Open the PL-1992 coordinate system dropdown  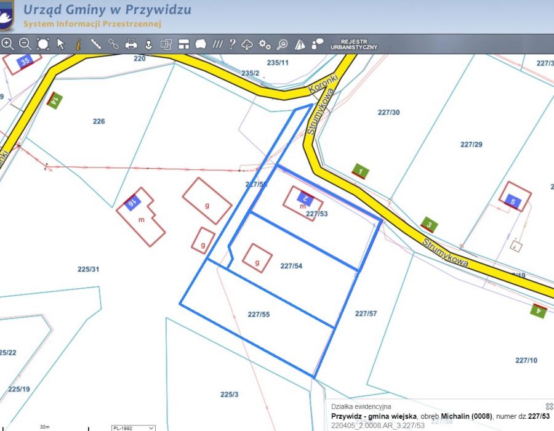pyautogui.click(x=134, y=428)
